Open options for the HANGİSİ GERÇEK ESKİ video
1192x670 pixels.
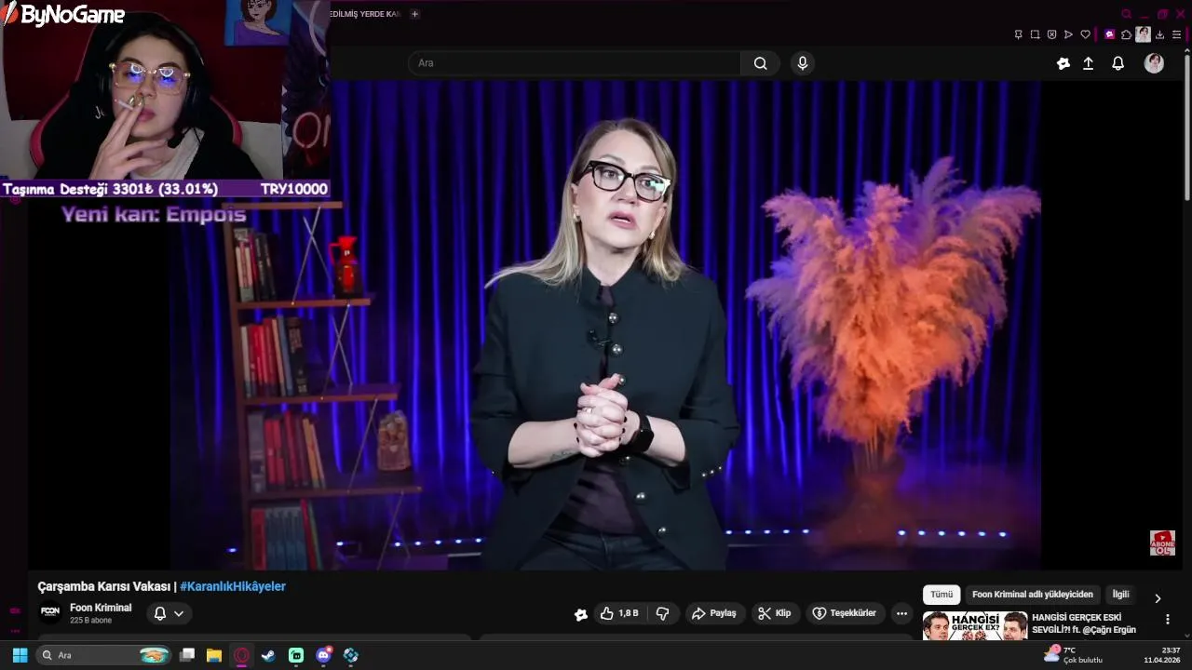tap(1167, 619)
